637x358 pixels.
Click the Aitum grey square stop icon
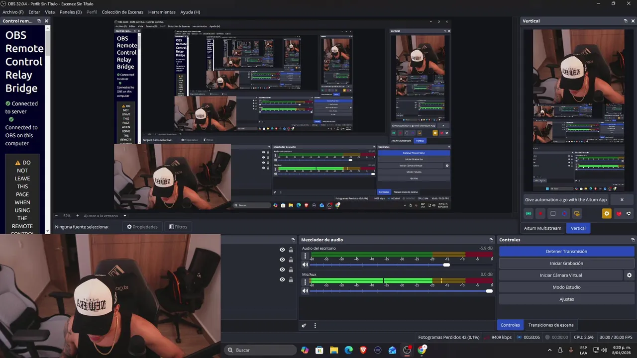(553, 214)
